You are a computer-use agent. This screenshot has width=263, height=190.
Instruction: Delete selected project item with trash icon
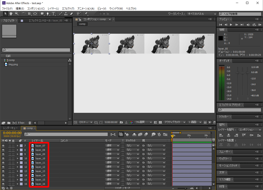point(30,123)
